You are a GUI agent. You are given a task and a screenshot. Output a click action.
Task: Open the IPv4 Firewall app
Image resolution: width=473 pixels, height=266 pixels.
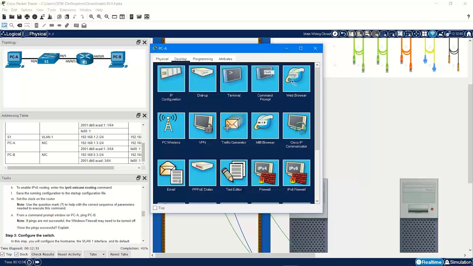pos(265,173)
